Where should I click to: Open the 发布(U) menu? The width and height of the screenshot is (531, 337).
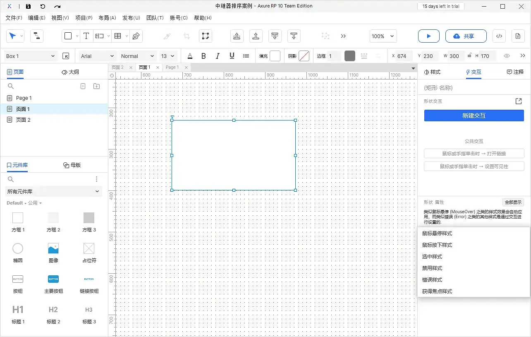131,18
